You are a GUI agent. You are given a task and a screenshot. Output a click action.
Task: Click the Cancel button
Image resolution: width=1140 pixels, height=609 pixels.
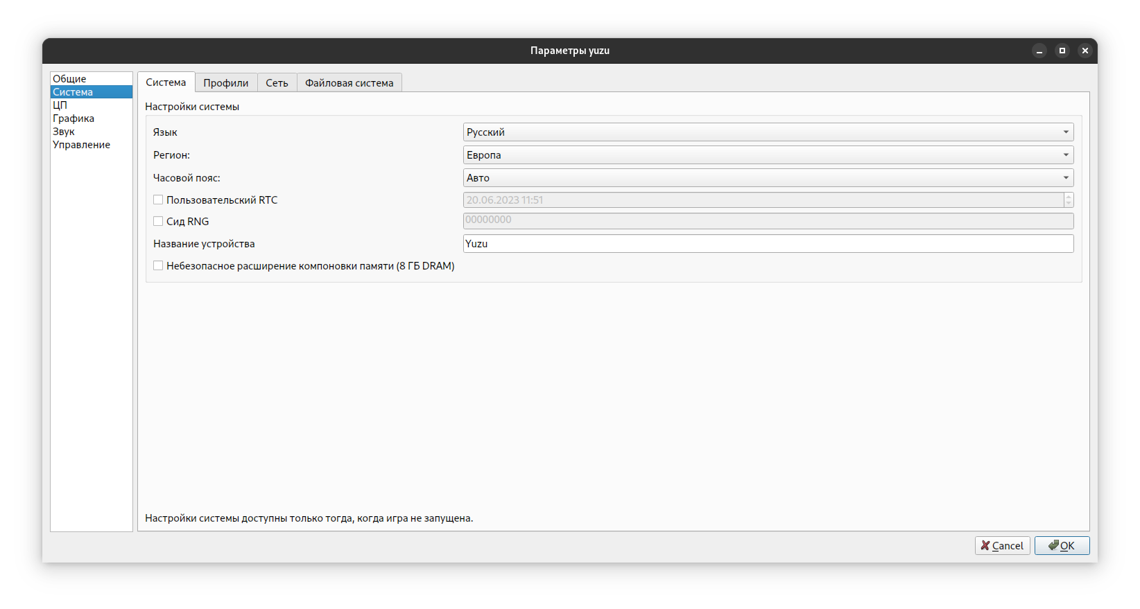coord(1003,546)
